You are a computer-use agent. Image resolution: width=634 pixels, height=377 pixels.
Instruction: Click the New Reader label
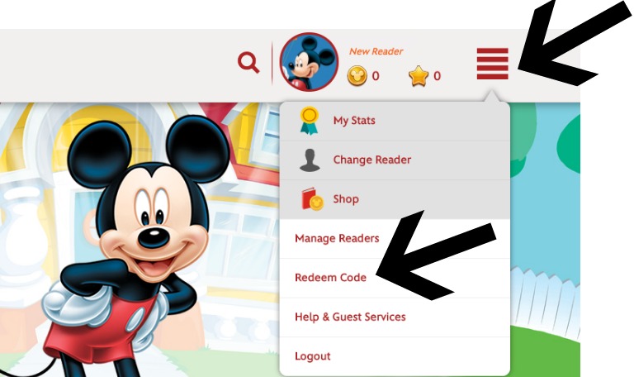[x=376, y=51]
